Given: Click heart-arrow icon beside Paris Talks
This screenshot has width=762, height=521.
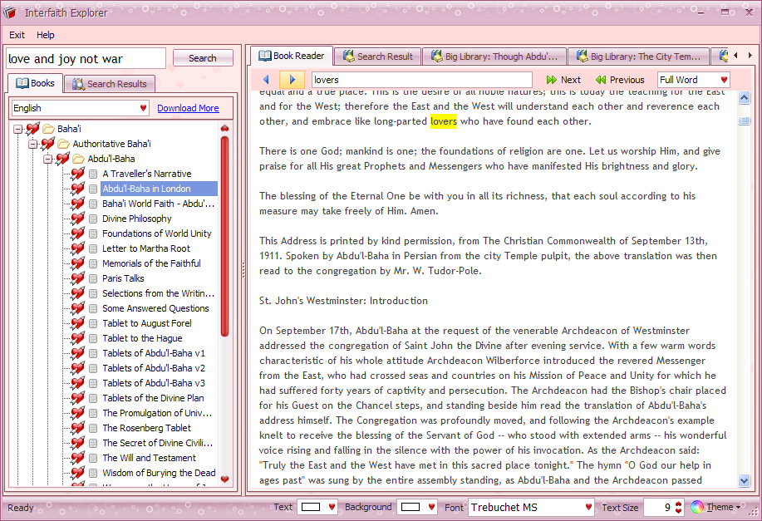Looking at the screenshot, I should click(78, 278).
